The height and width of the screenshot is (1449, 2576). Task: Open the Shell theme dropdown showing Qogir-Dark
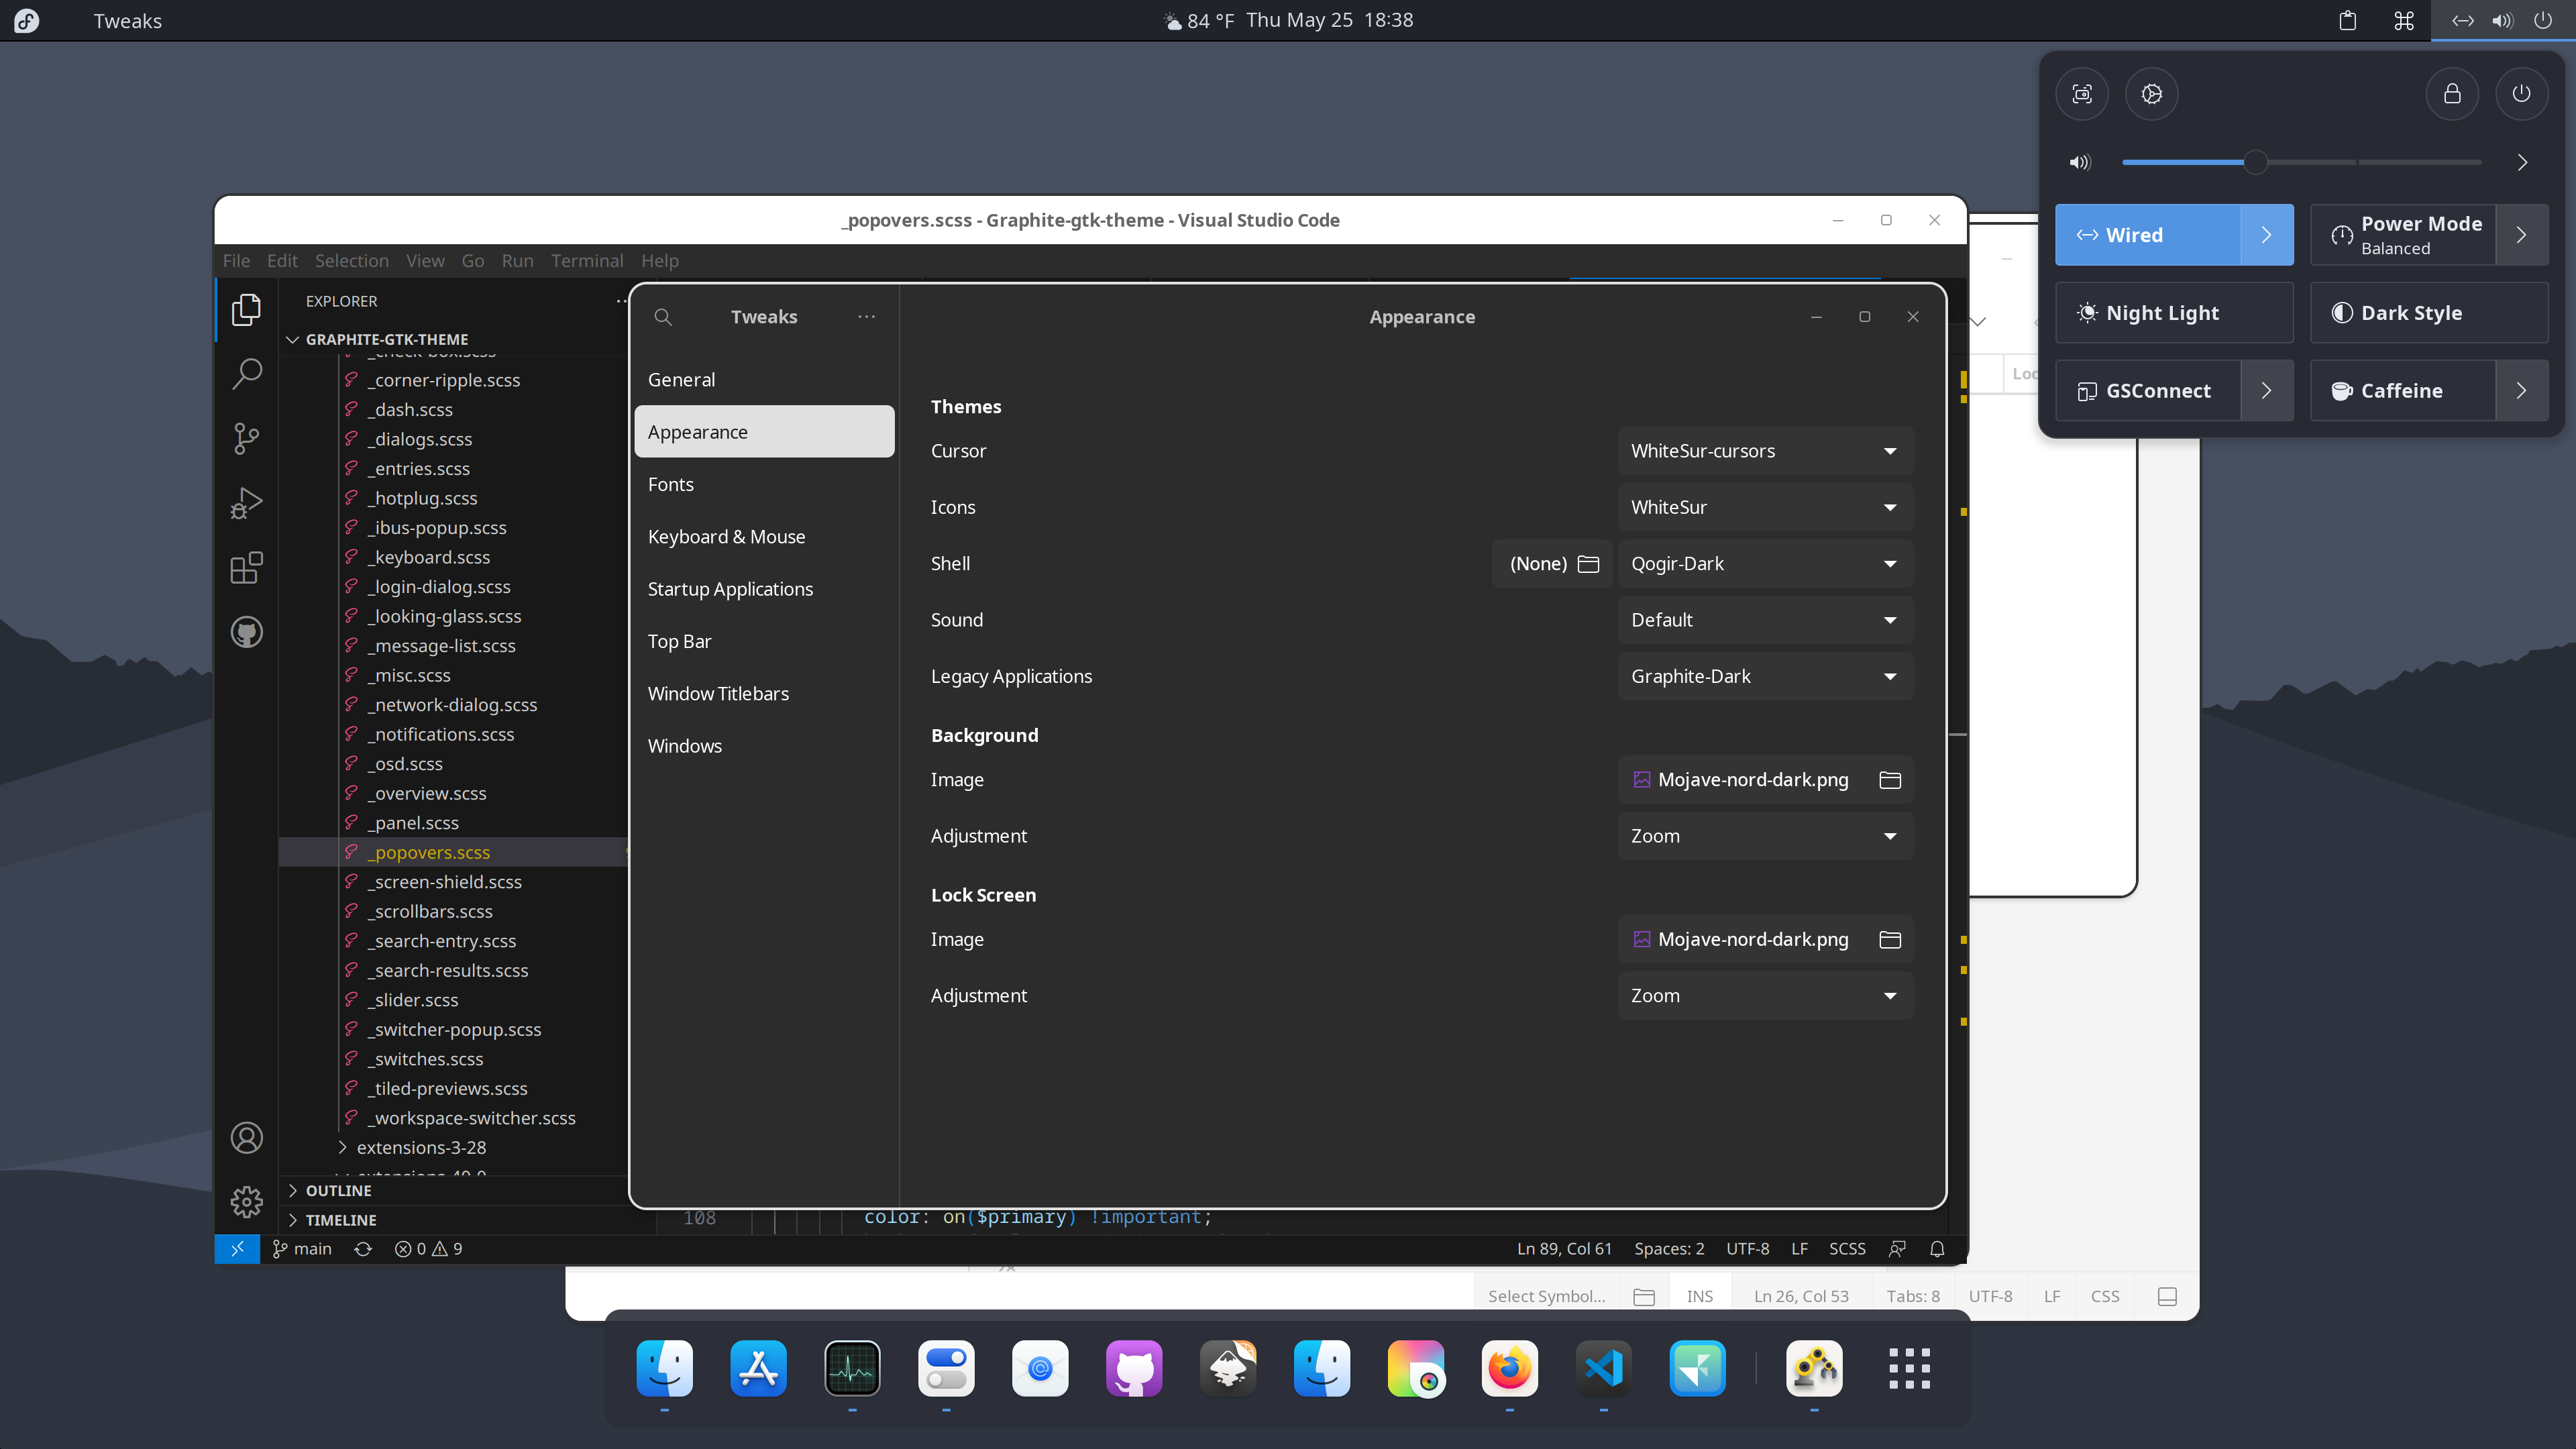[x=1764, y=563]
